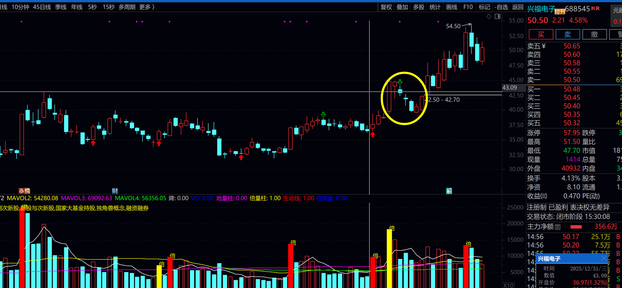Click the 财 financial report marker
Viewport: 622px width, 288px height.
(x=115, y=191)
